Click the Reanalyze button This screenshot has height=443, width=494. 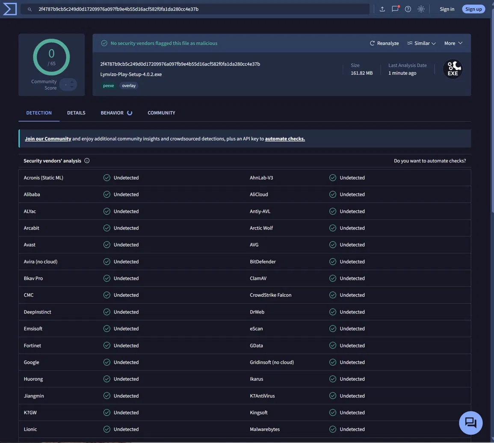pyautogui.click(x=384, y=43)
